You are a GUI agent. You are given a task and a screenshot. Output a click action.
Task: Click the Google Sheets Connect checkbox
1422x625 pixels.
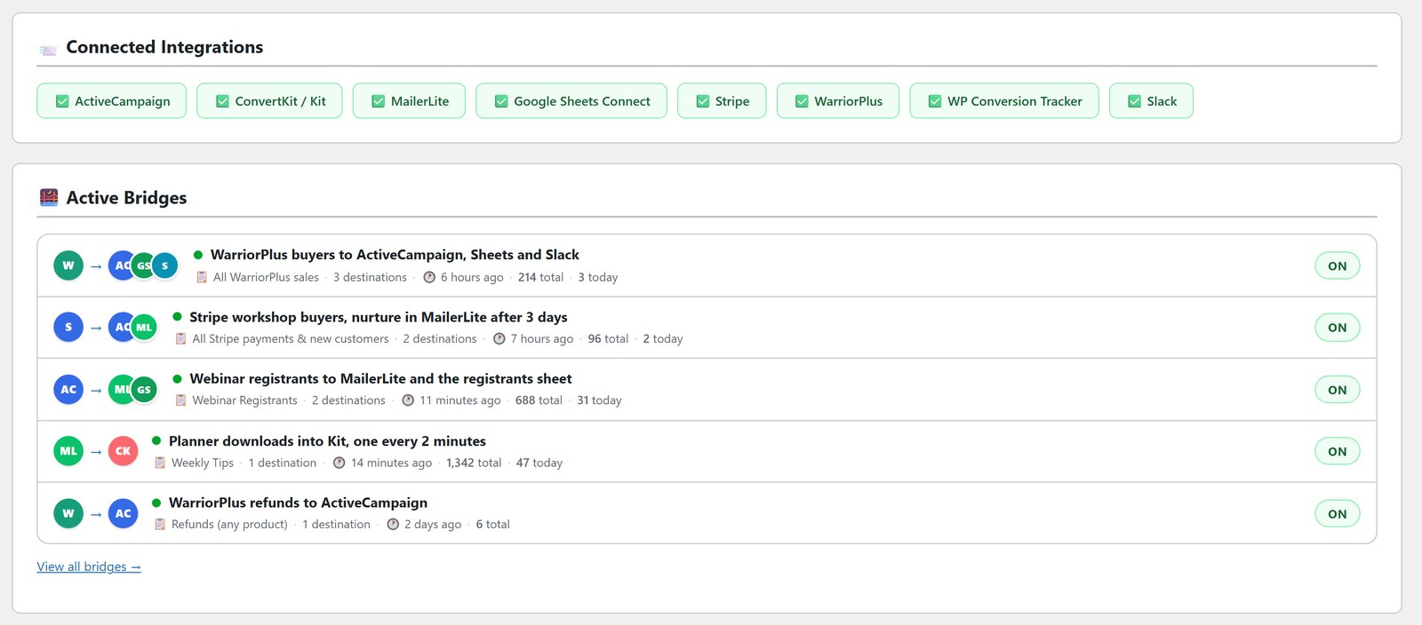coord(501,101)
